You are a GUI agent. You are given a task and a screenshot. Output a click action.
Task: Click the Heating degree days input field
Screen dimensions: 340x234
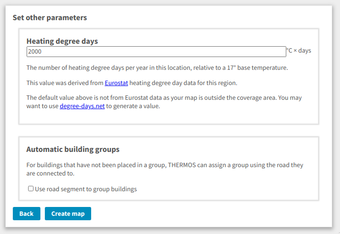click(x=156, y=52)
